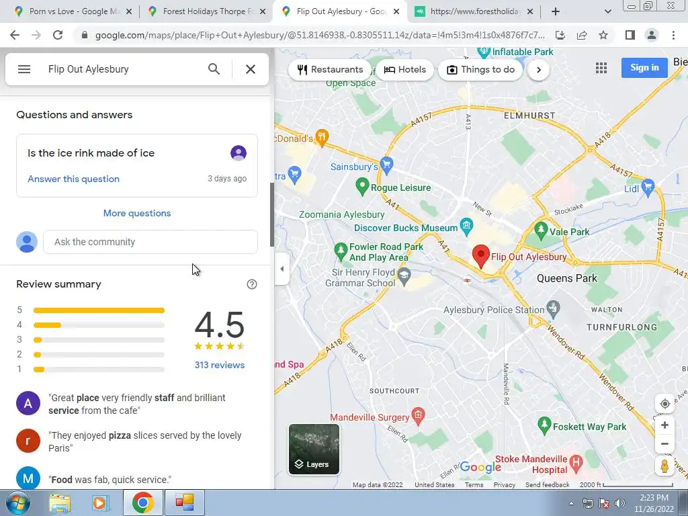Select the Fowler Road Park marker
Image resolution: width=688 pixels, height=516 pixels.
pos(341,251)
